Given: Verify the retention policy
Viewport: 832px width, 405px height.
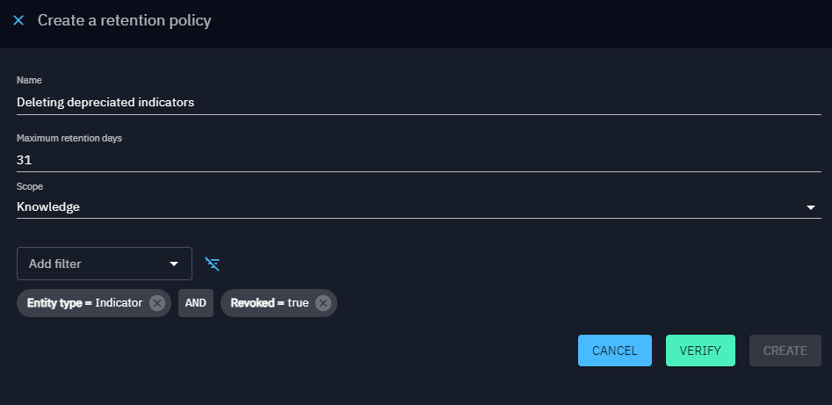Looking at the screenshot, I should coord(700,351).
